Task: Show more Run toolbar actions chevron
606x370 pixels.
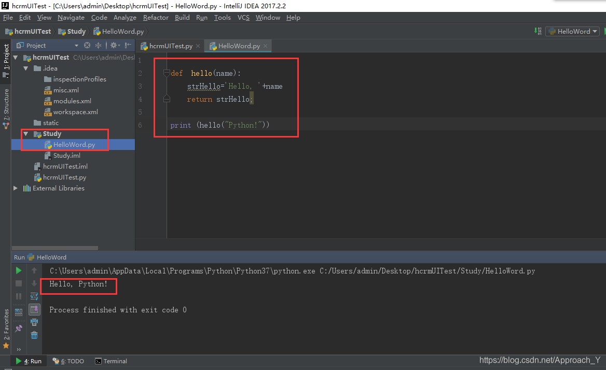Action: pyautogui.click(x=19, y=350)
